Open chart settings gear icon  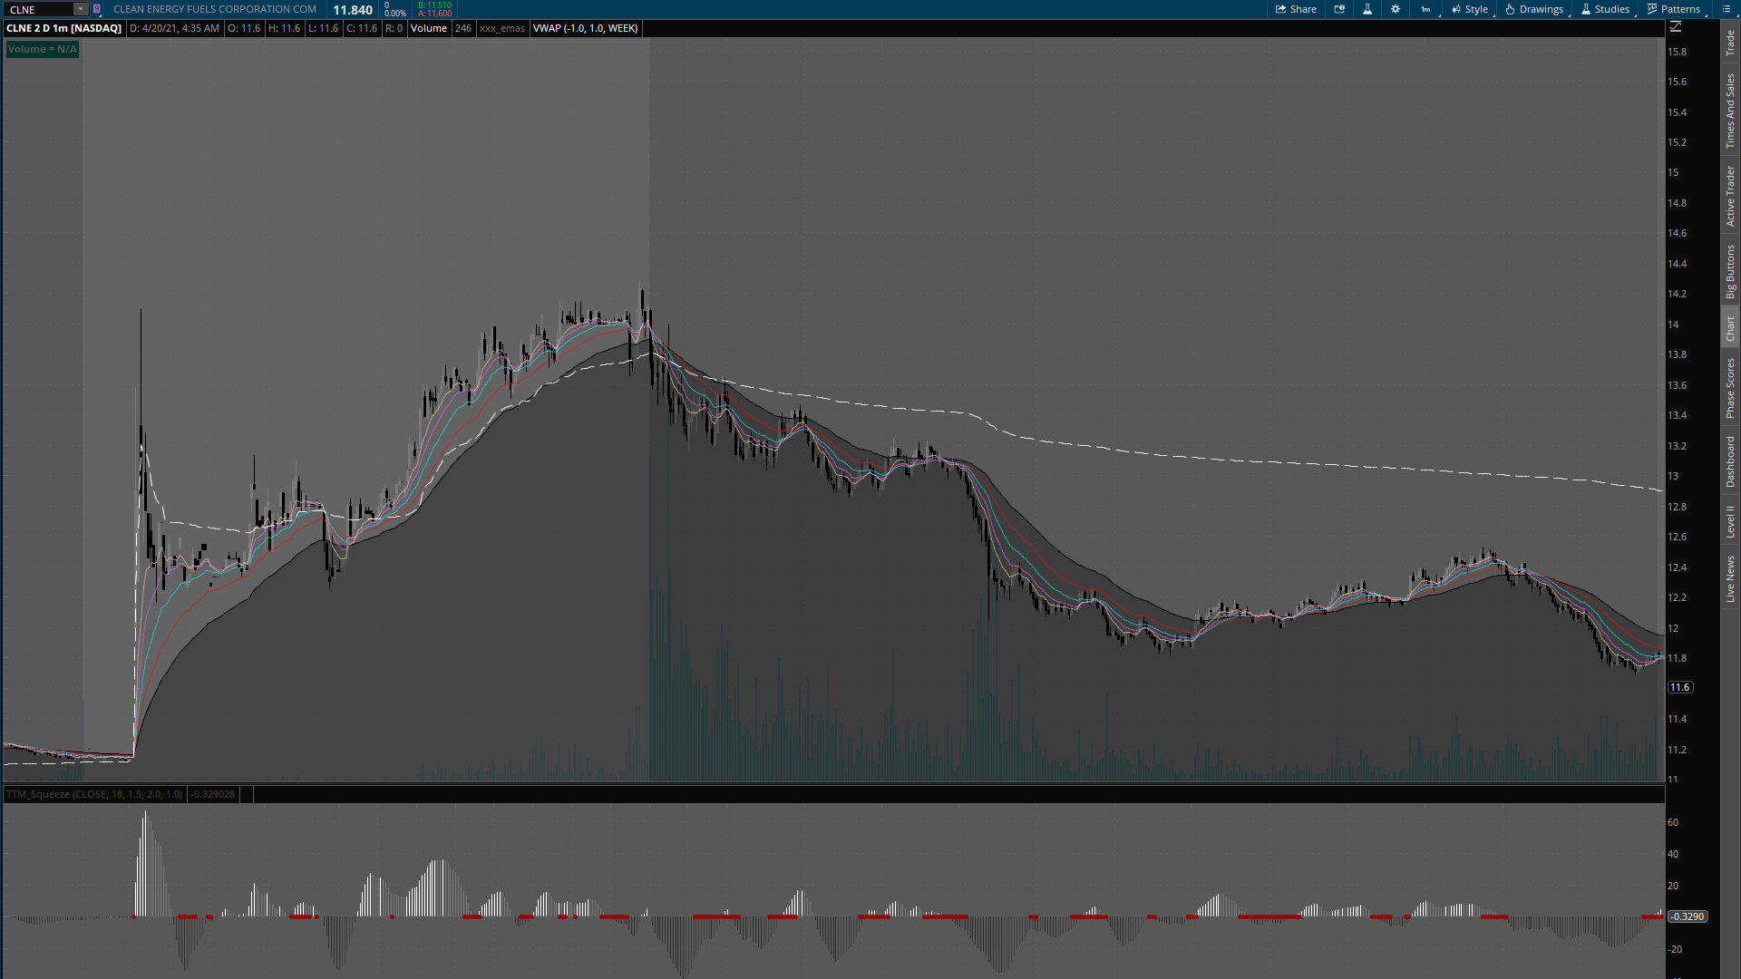(x=1396, y=9)
